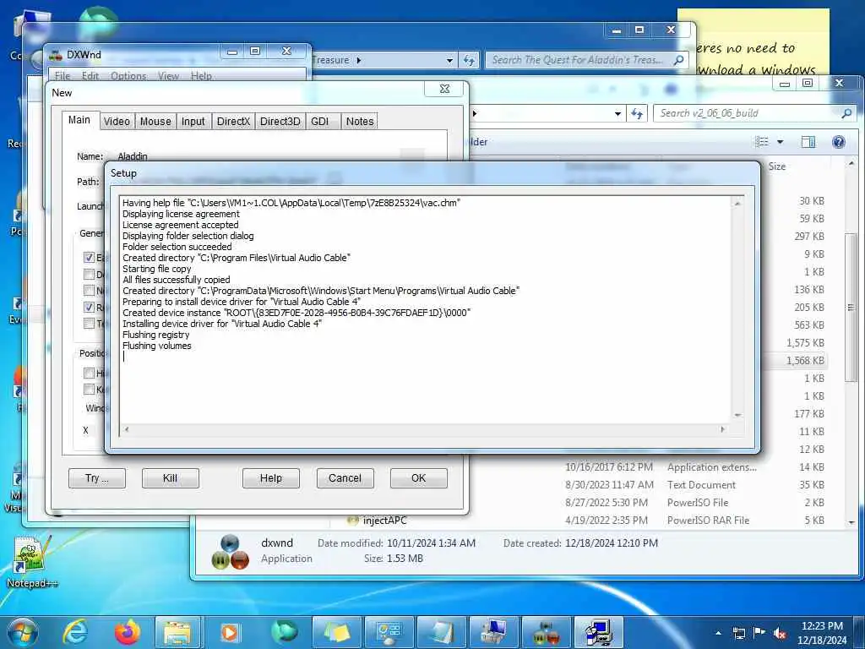Click the change-view icon in Explorer toolbar
This screenshot has width=865, height=649.
(x=762, y=142)
